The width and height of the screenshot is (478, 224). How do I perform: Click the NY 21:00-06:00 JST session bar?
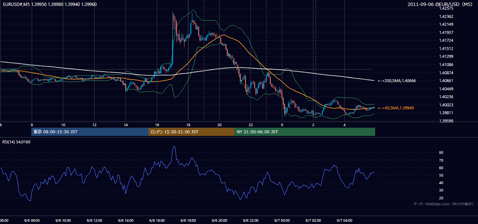(305, 132)
